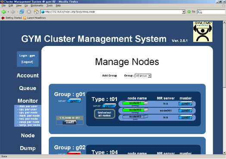Select the unselected node003 box icon
The width and height of the screenshot is (226, 159).
point(135,116)
